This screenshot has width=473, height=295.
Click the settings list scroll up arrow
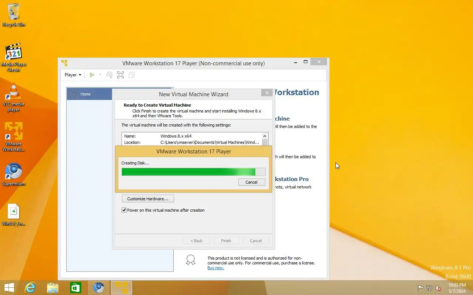pyautogui.click(x=265, y=136)
